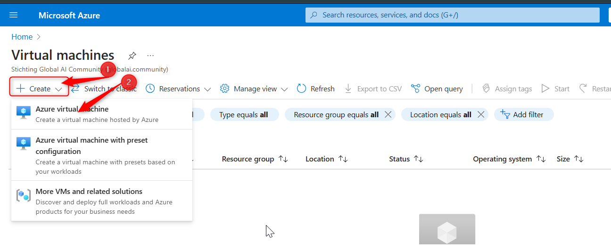Screen dimensions: 611x250
Task: Select Azure virtual machine menu entry
Action: 102,114
